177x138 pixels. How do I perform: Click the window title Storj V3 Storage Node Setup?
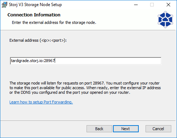tap(35, 5)
